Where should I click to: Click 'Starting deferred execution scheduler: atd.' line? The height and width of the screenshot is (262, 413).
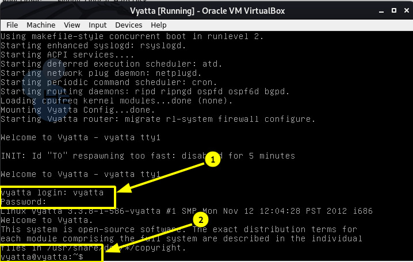[x=112, y=64]
